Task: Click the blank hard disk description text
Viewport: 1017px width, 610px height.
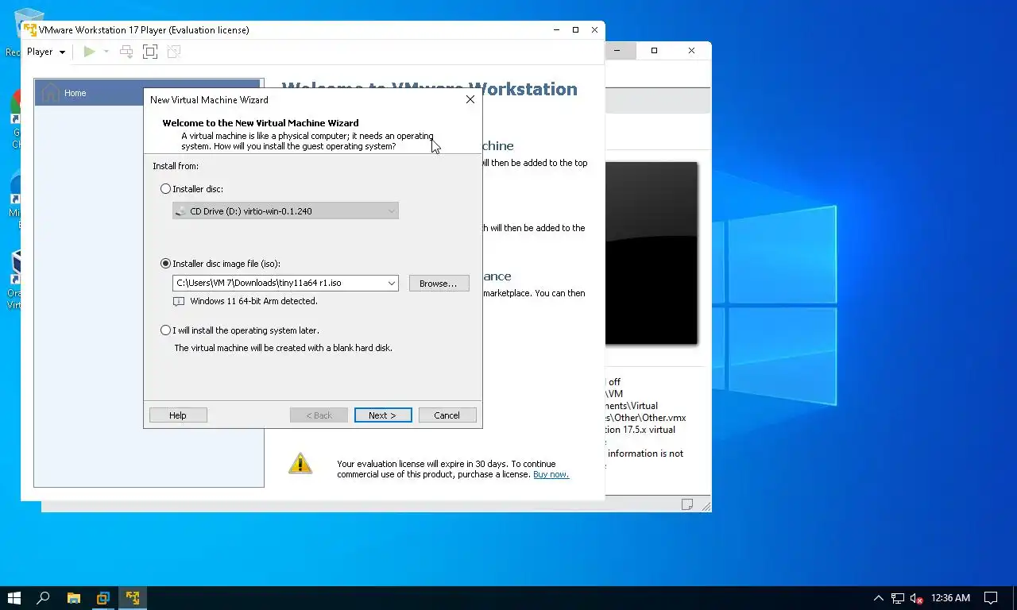Action: pos(283,348)
